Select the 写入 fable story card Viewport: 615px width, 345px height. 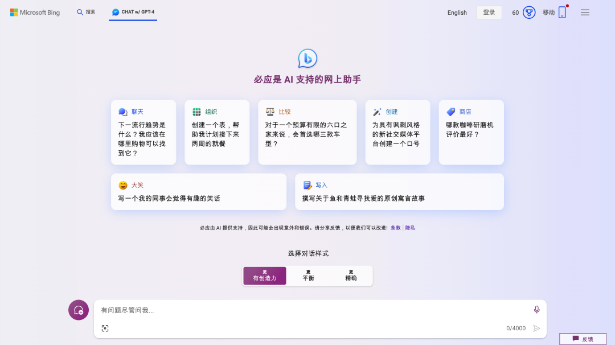point(399,192)
